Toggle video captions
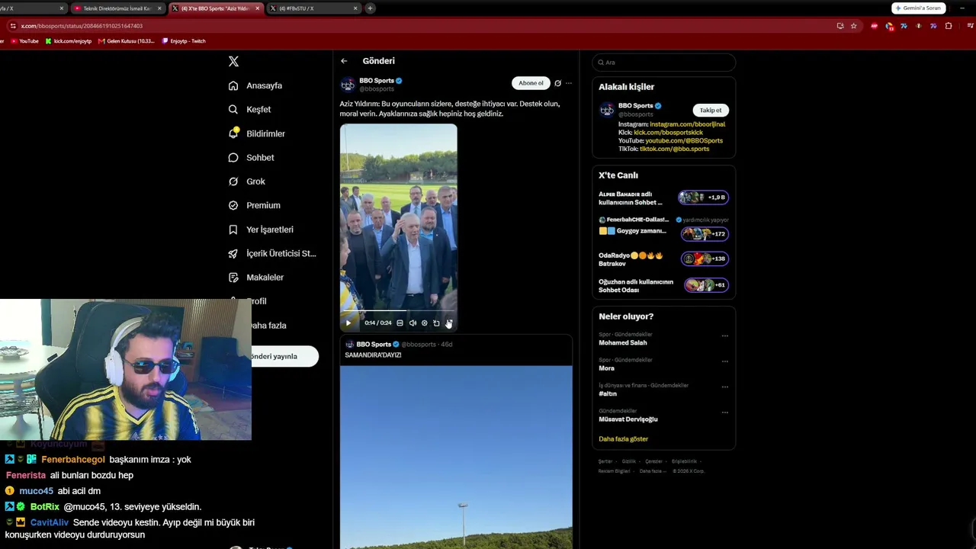The image size is (976, 549). tap(400, 323)
